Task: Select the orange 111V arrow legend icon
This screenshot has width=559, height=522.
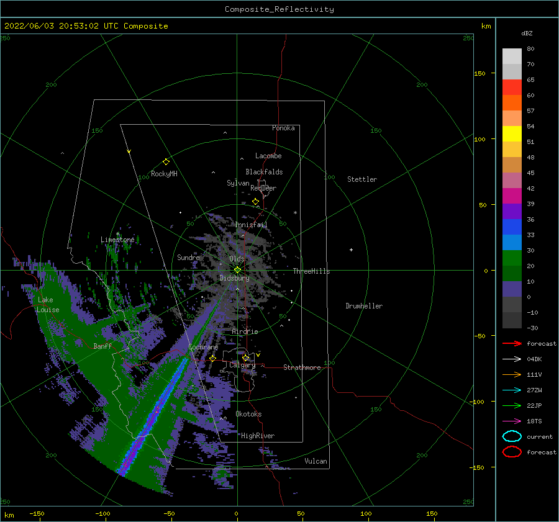Action: pos(512,374)
